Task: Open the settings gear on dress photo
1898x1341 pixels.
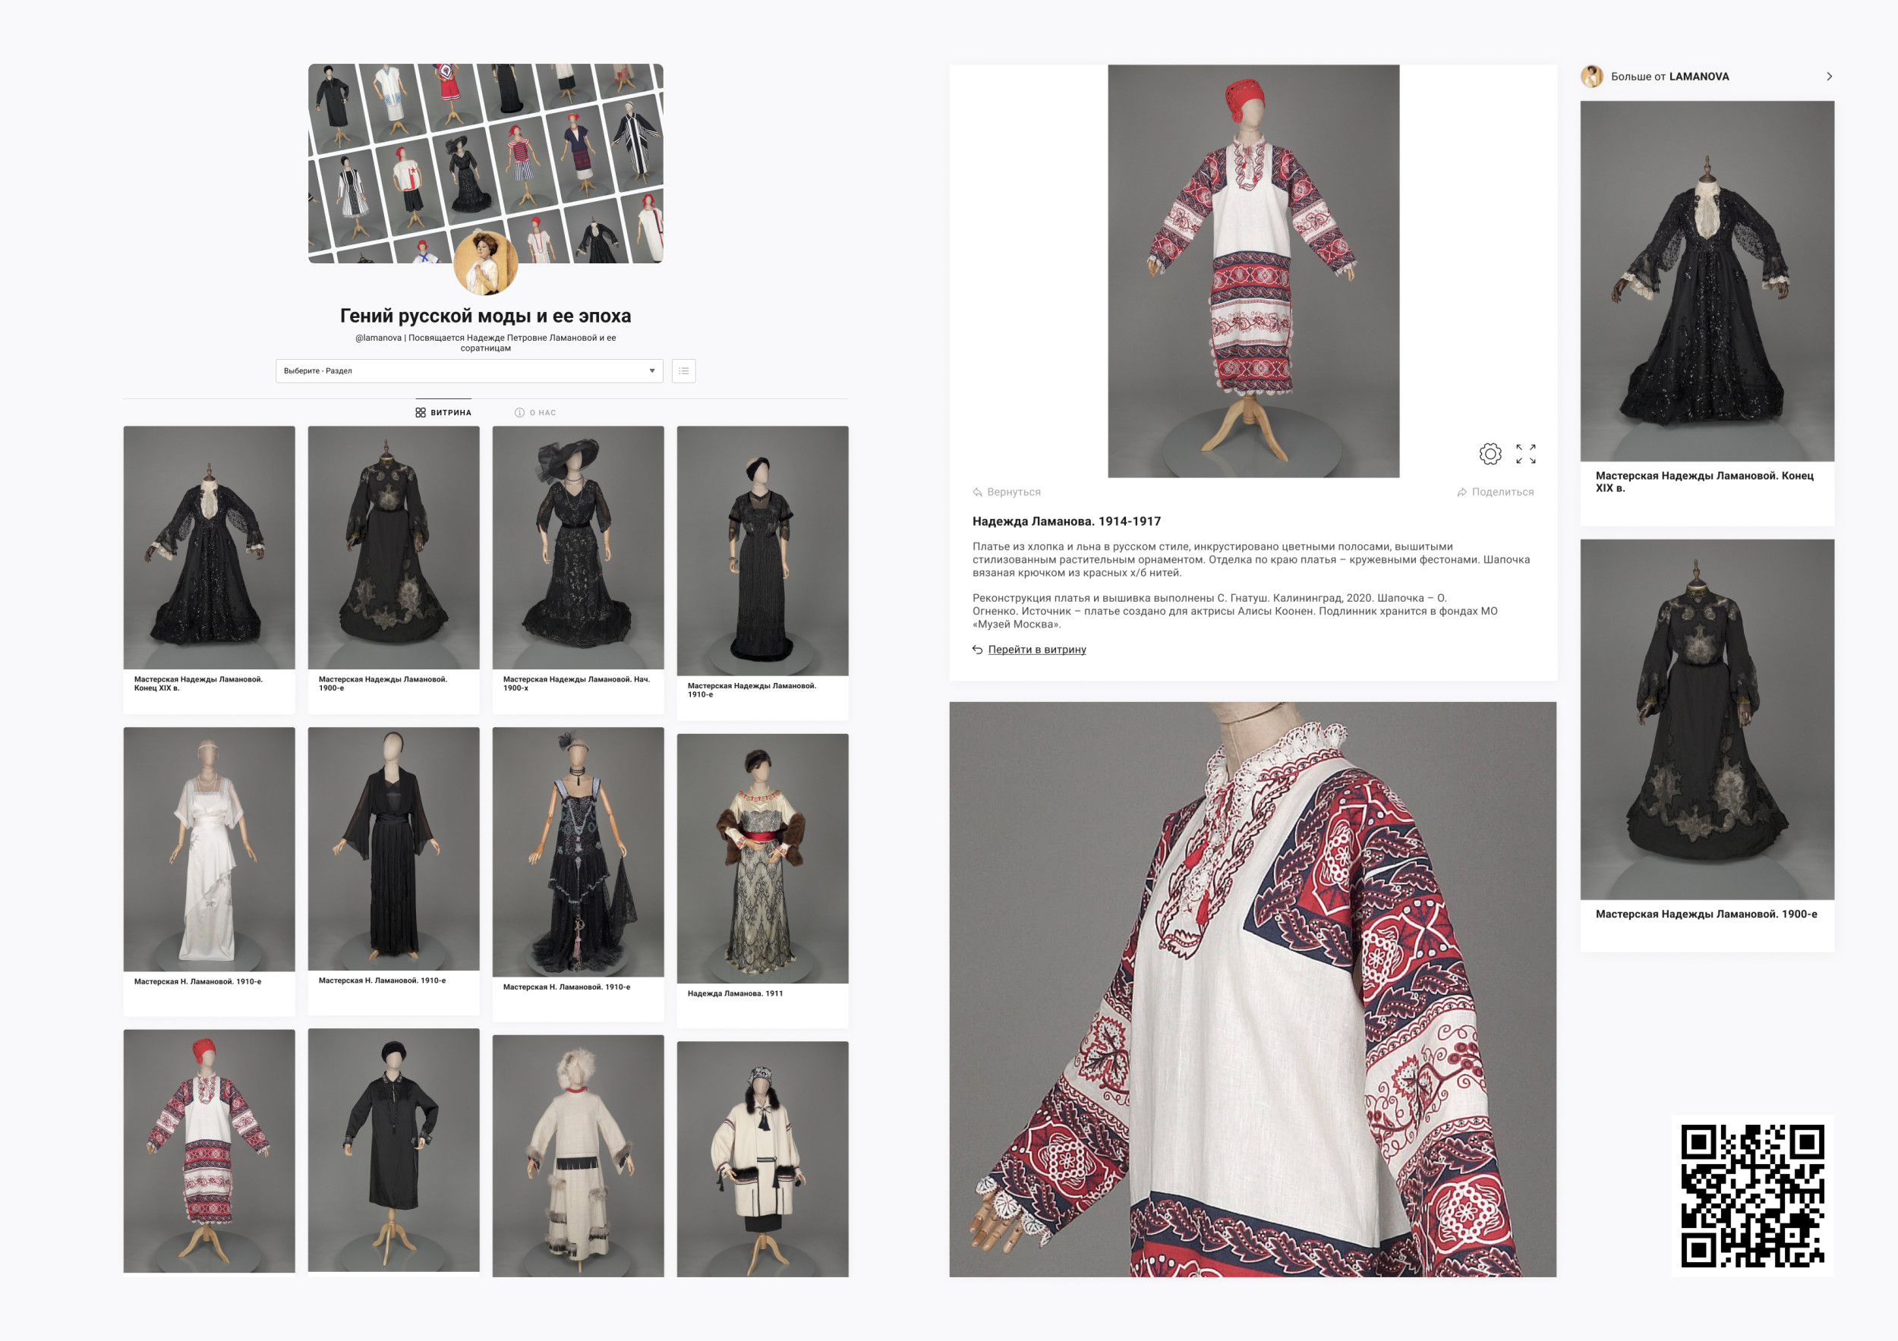Action: [1490, 454]
